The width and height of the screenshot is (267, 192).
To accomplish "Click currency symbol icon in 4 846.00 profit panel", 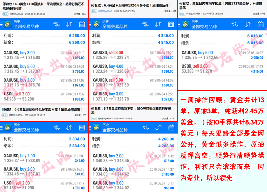I will (x=146, y=24).
